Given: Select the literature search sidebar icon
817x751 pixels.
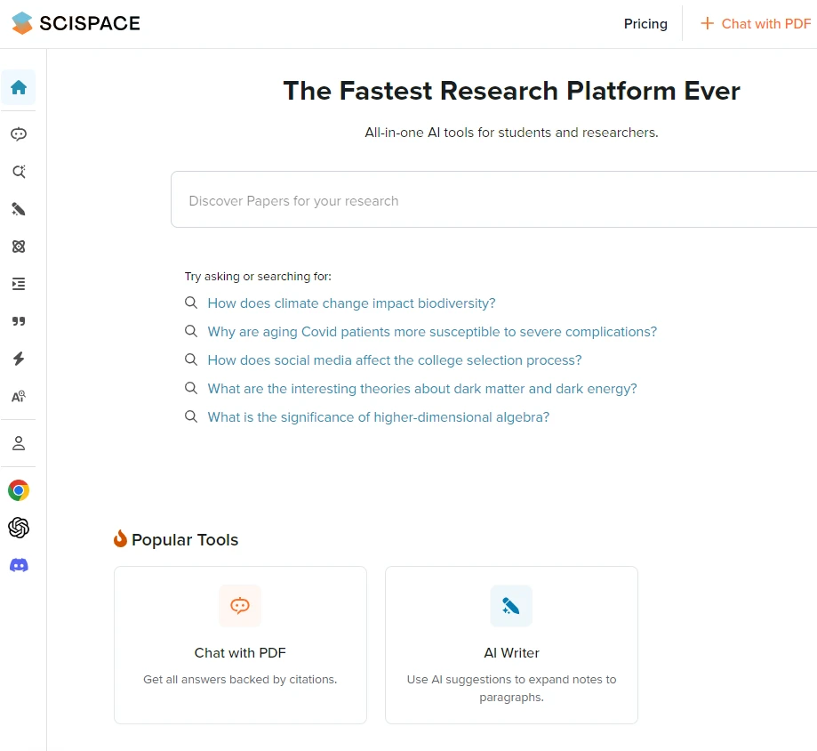Looking at the screenshot, I should [19, 172].
